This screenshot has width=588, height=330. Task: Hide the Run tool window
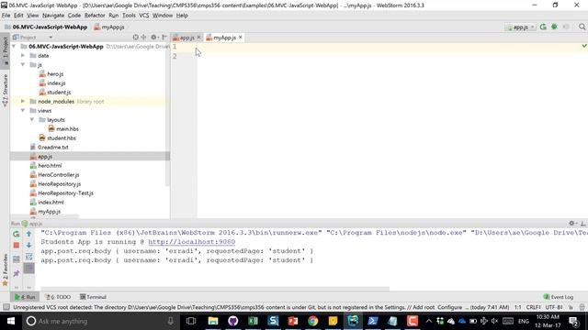pos(582,224)
